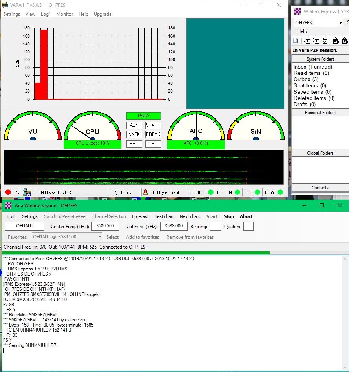Click the upload icon beside 109 Bytes Sent
Image resolution: width=349 pixels, height=372 pixels.
pyautogui.click(x=146, y=192)
